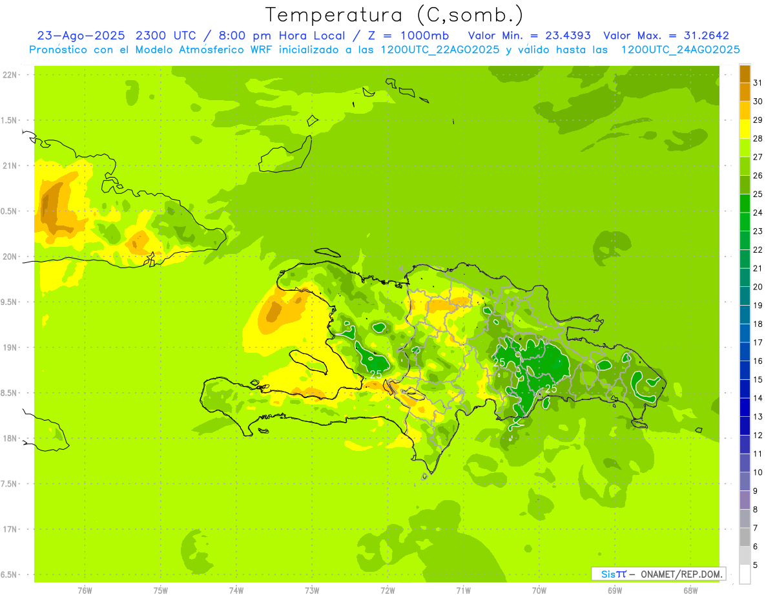775x599 pixels.
Task: Click the '1200UTC_22AGO2025' initialization time
Action: click(x=440, y=50)
